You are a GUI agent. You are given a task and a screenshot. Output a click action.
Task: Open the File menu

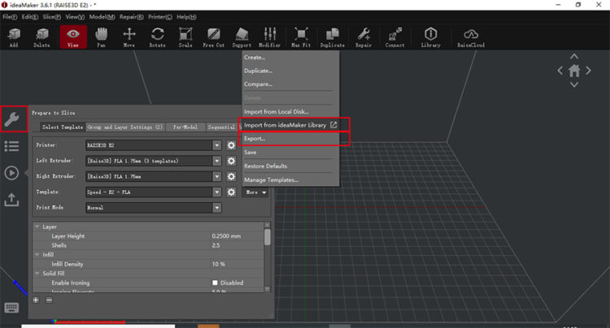click(10, 17)
